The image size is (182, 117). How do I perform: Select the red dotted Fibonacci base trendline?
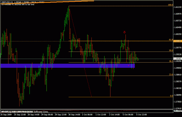click(80, 52)
